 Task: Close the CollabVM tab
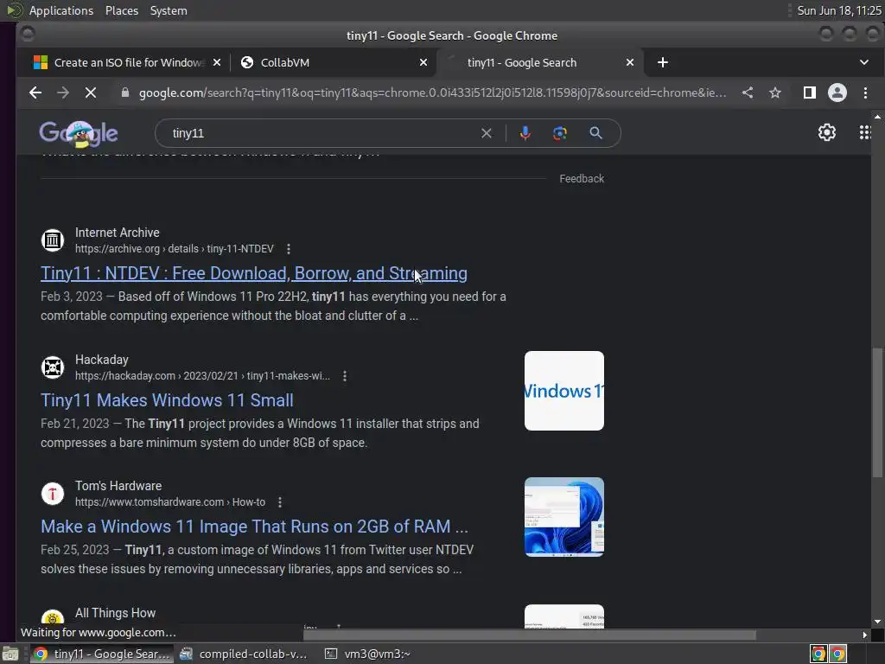(423, 62)
